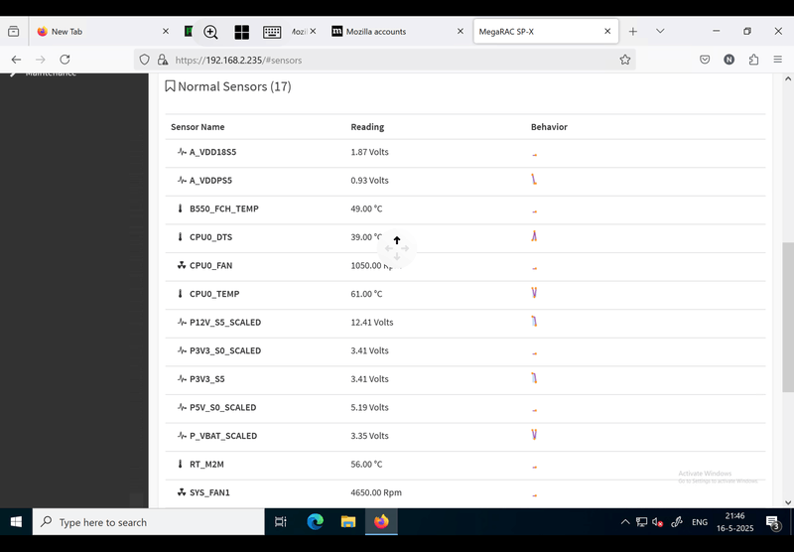Click the A_VDD18S5 voltage sensor icon
This screenshot has height=552, width=794.
(x=182, y=152)
